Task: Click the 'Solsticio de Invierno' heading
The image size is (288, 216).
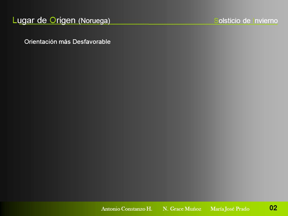Action: 246,21
